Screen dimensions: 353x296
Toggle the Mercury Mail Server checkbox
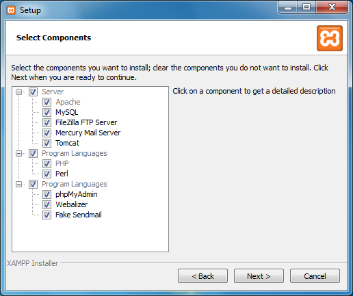click(x=47, y=133)
